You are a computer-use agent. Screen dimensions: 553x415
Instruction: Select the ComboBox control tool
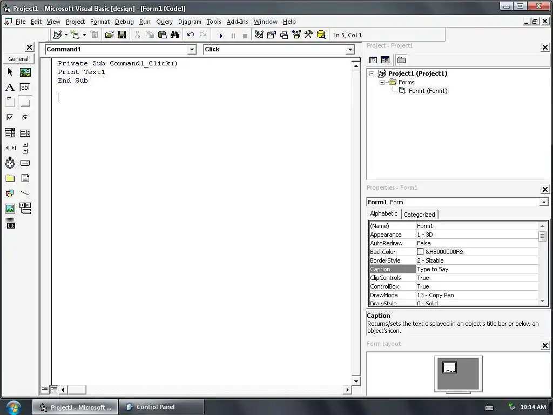pos(10,133)
